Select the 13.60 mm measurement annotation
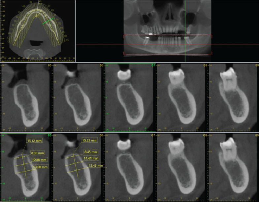This screenshot has width=259, height=202. click(x=40, y=167)
